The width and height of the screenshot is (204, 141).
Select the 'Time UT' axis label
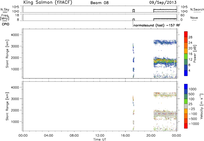point(100,139)
